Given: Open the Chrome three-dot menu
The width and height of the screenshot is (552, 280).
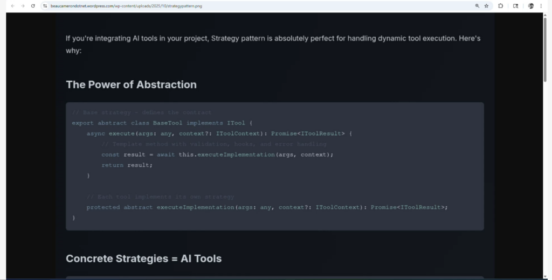Looking at the screenshot, I should pyautogui.click(x=541, y=6).
